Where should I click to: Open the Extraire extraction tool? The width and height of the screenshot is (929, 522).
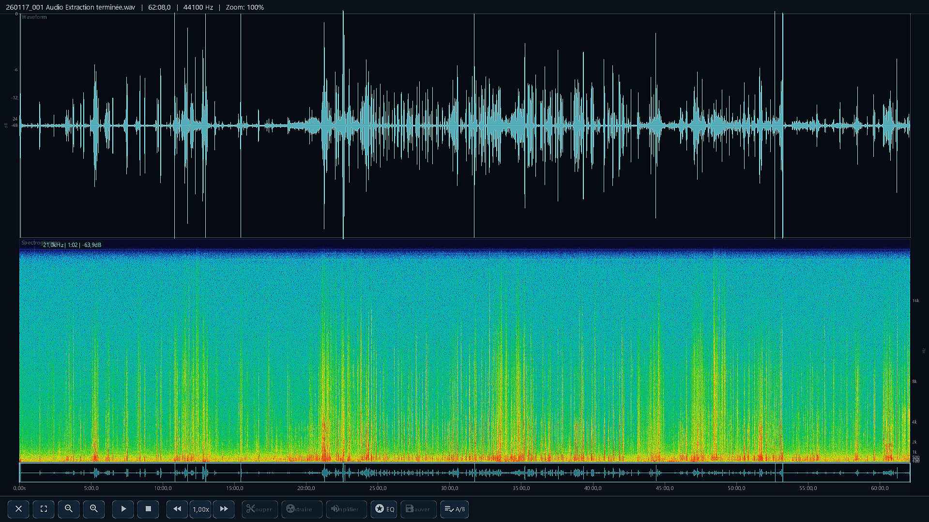(302, 509)
